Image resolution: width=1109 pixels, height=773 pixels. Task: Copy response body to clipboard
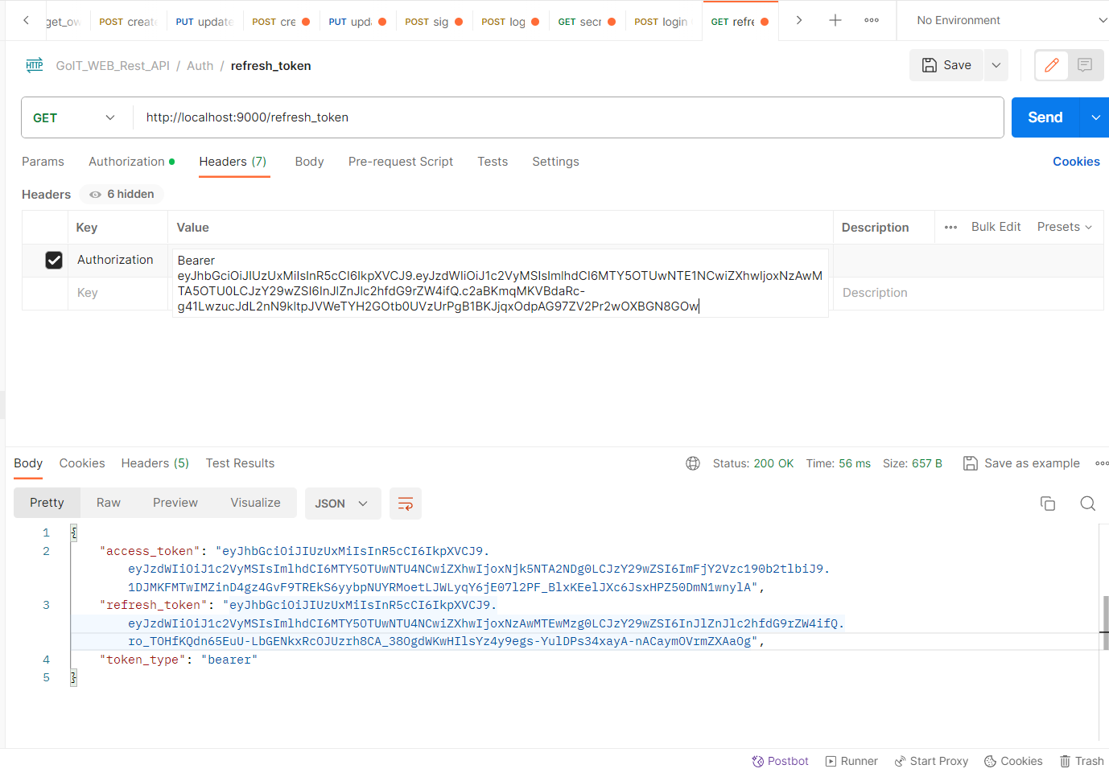pos(1048,504)
